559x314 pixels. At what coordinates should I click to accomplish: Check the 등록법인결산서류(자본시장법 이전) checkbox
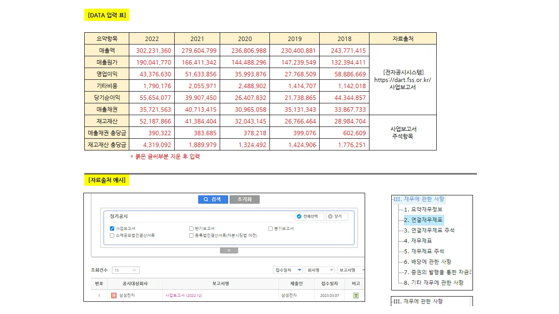191,235
